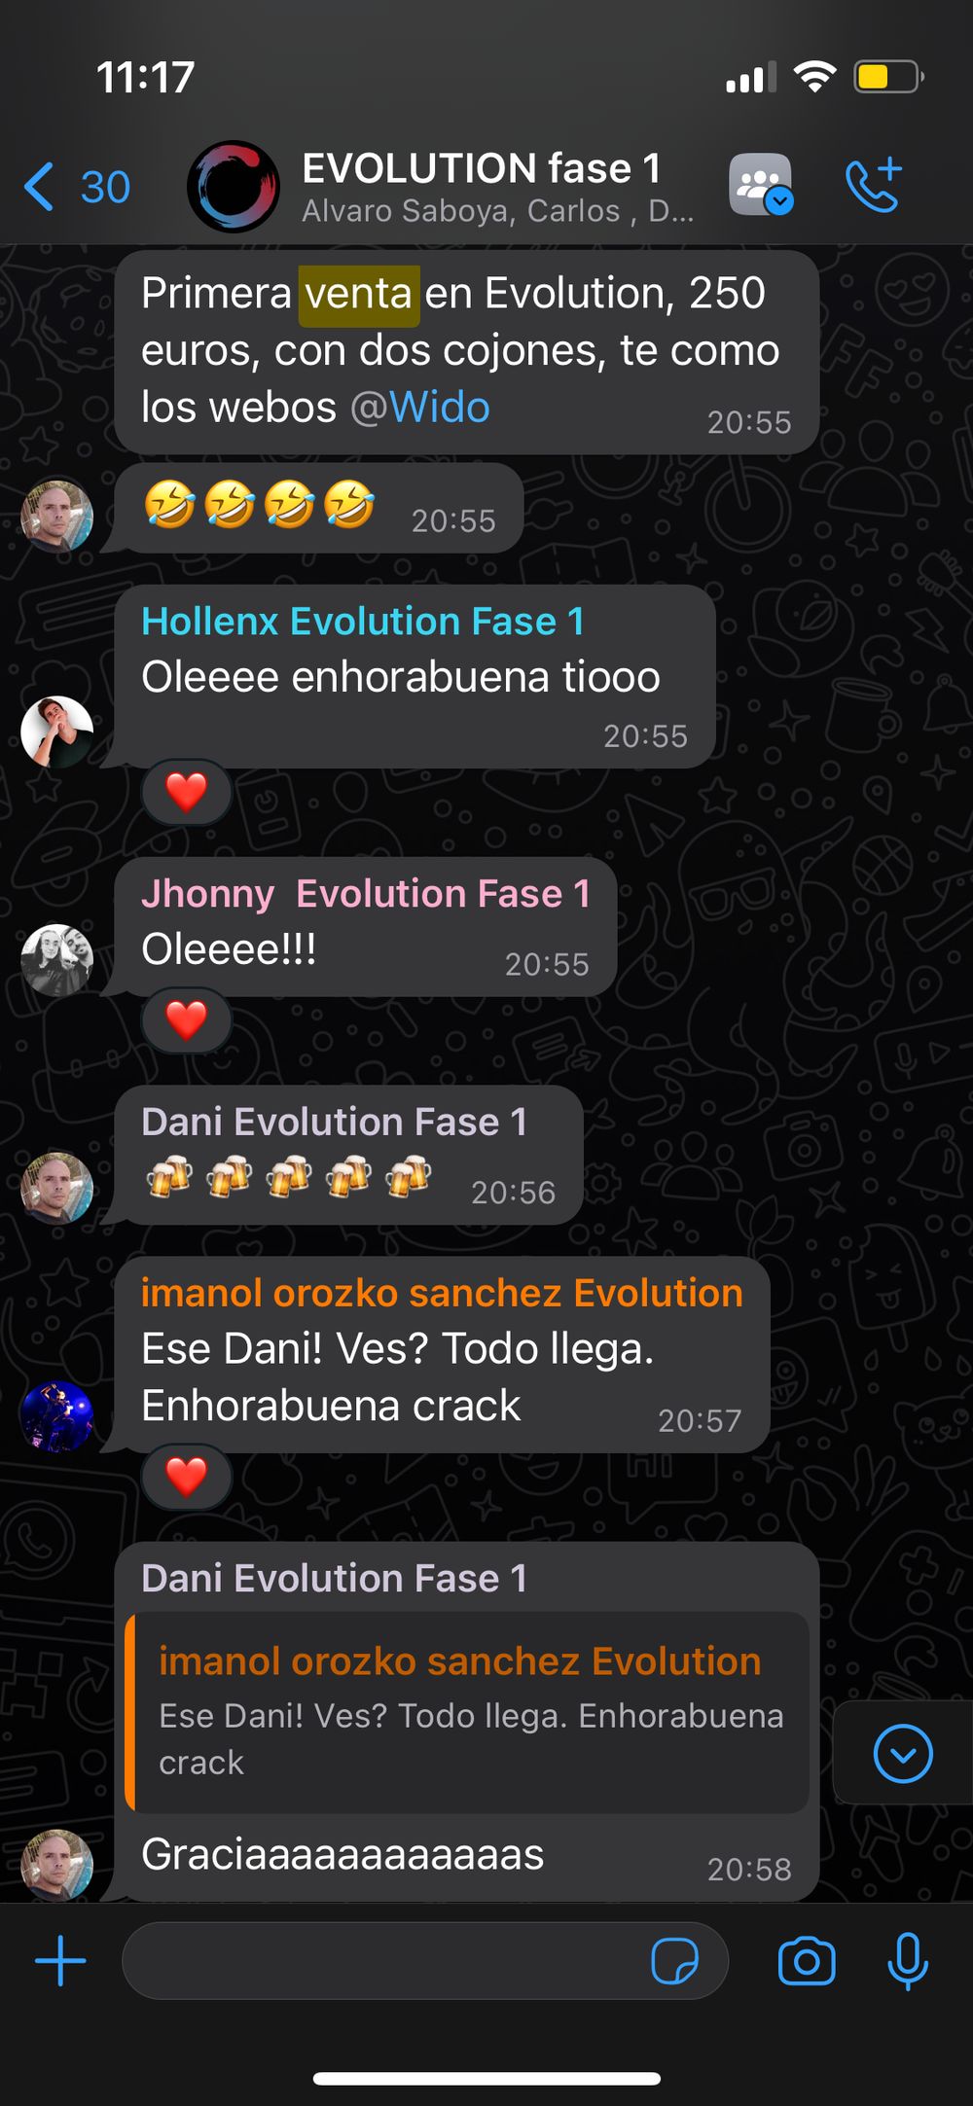Image resolution: width=973 pixels, height=2106 pixels.
Task: Open the attachment plus menu
Action: click(60, 1960)
